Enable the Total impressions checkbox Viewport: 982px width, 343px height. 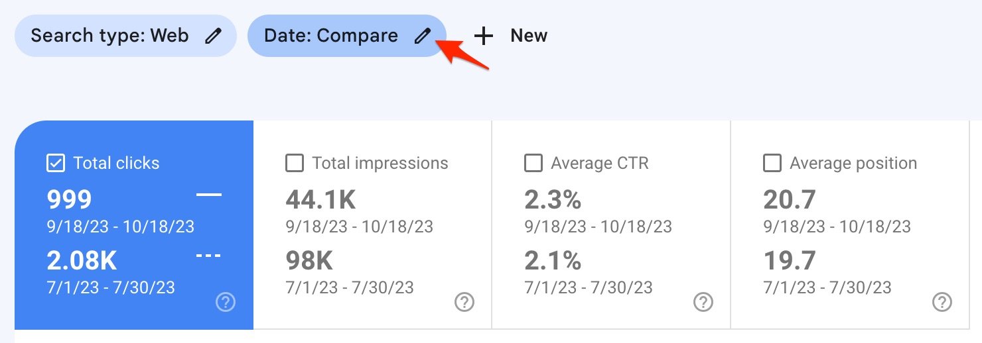295,164
